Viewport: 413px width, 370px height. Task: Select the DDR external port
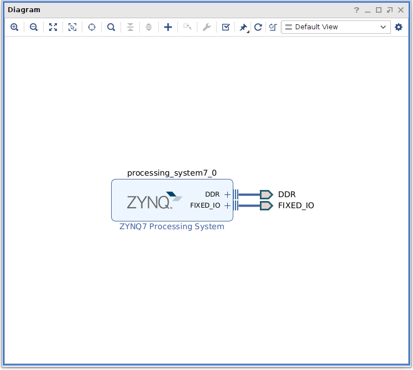[x=266, y=194]
